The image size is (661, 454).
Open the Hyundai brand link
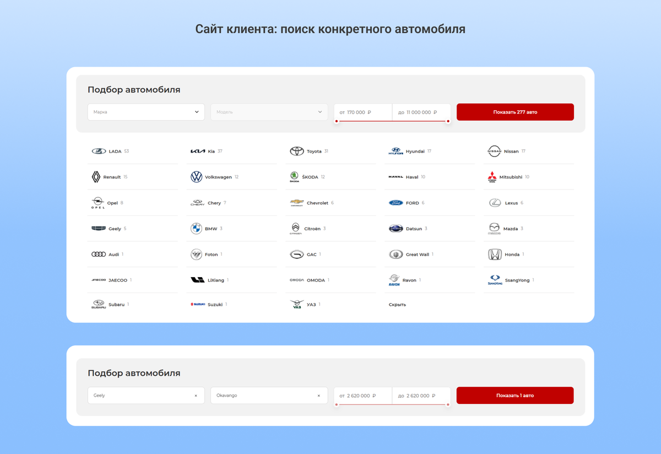[x=415, y=151]
